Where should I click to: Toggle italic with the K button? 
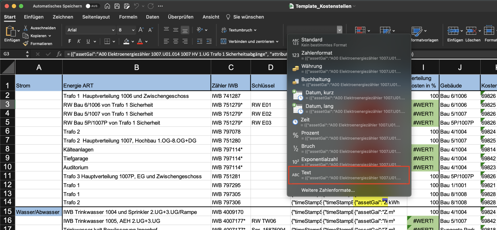tap(79, 41)
